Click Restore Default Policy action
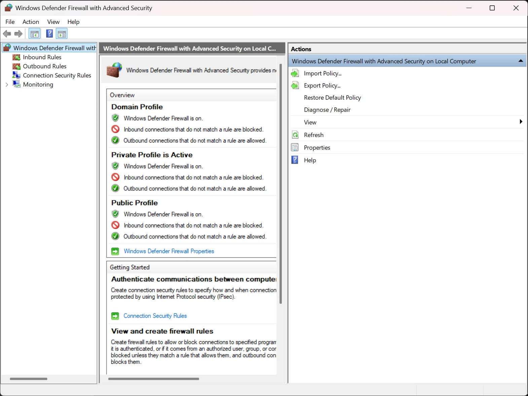The width and height of the screenshot is (528, 396). click(332, 98)
